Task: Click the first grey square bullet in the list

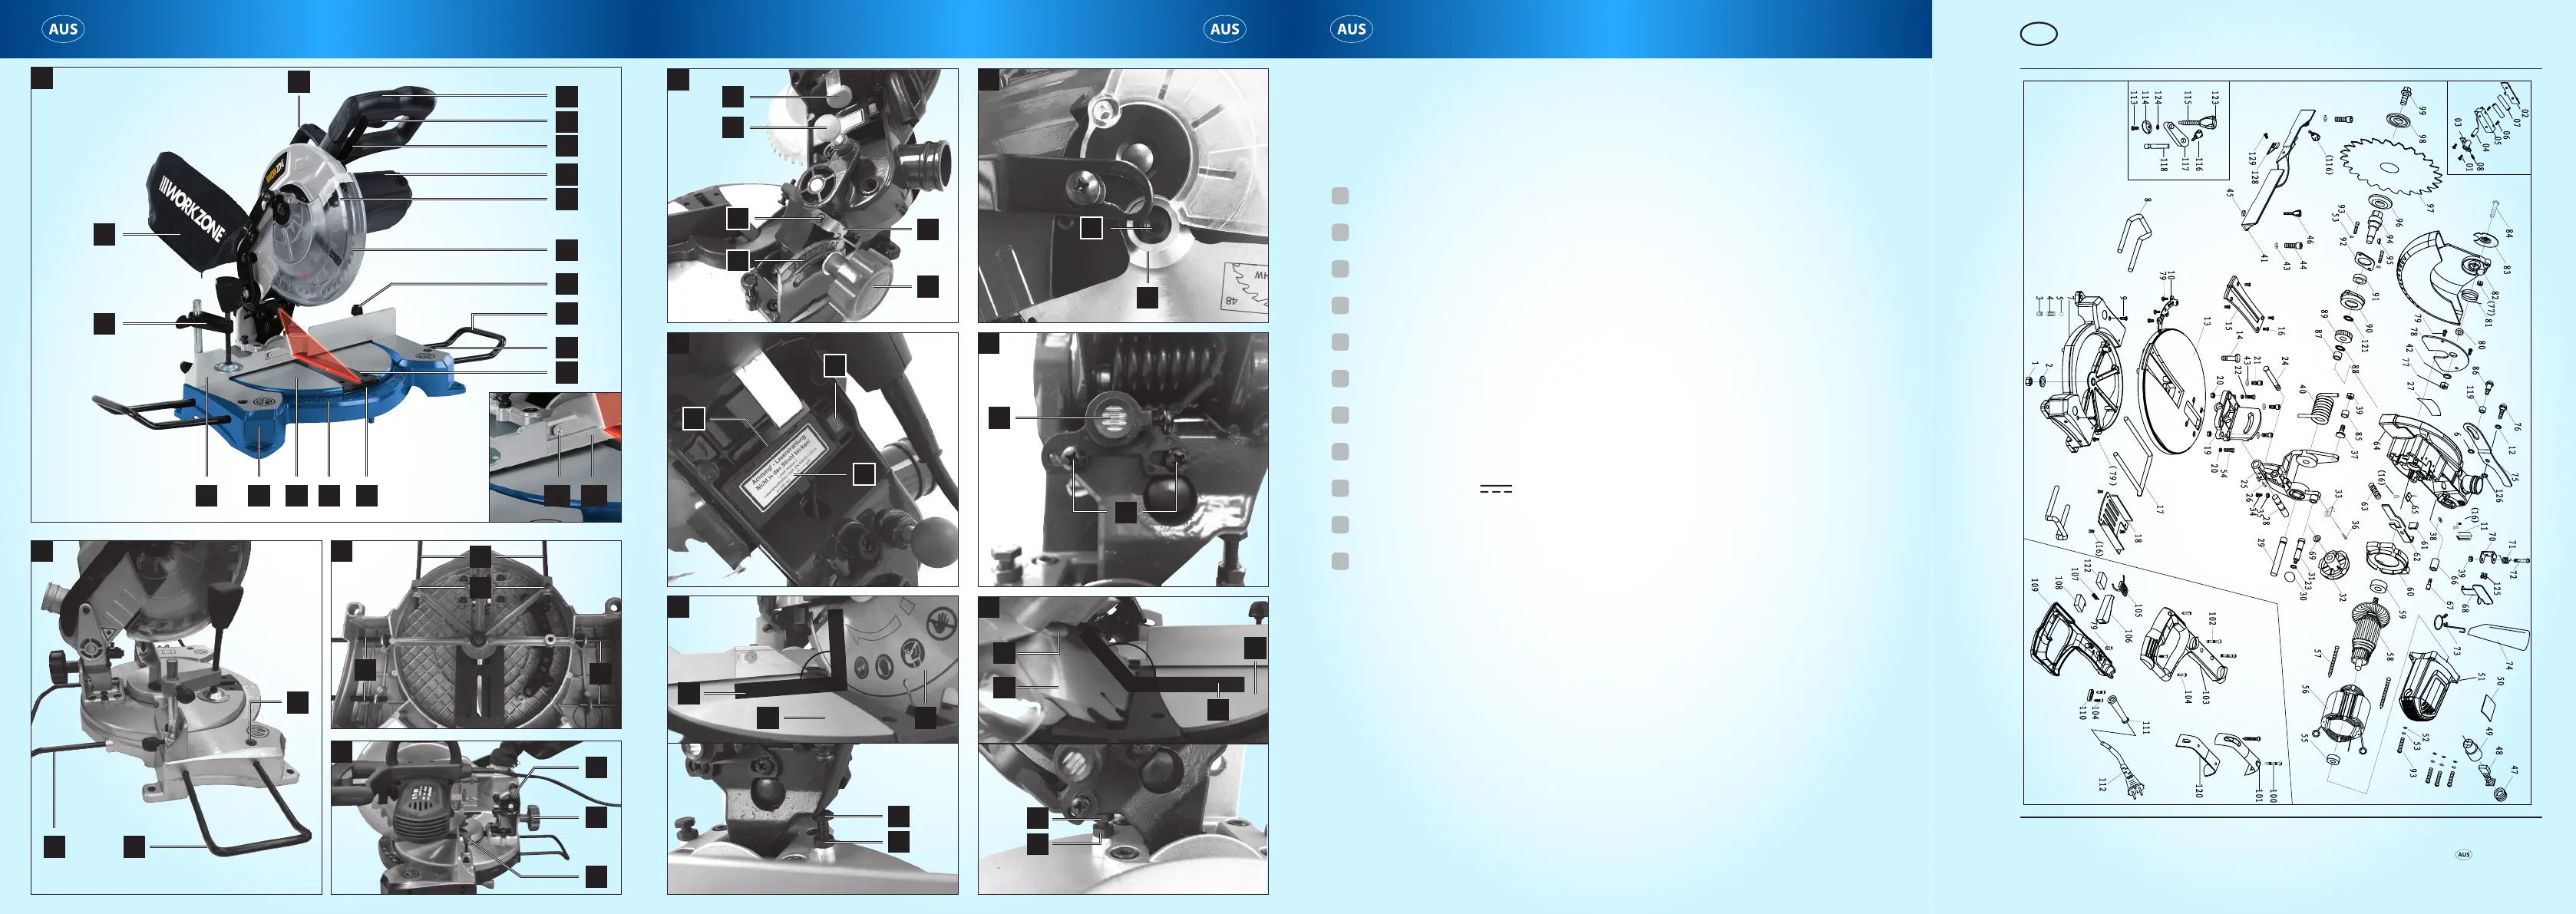Action: click(x=1340, y=196)
